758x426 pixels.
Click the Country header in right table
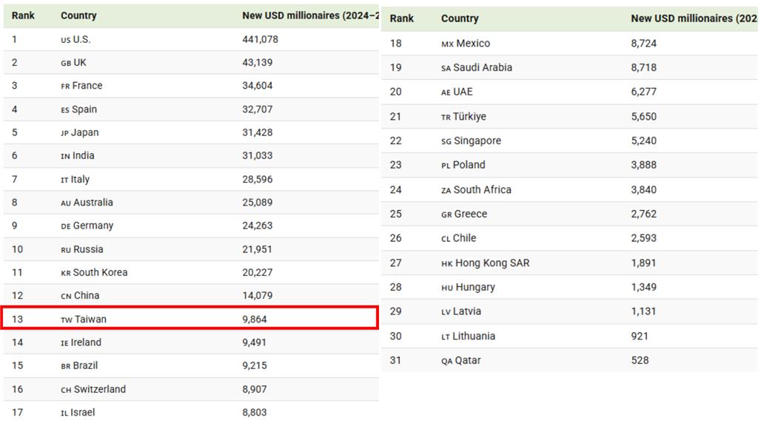(x=460, y=18)
